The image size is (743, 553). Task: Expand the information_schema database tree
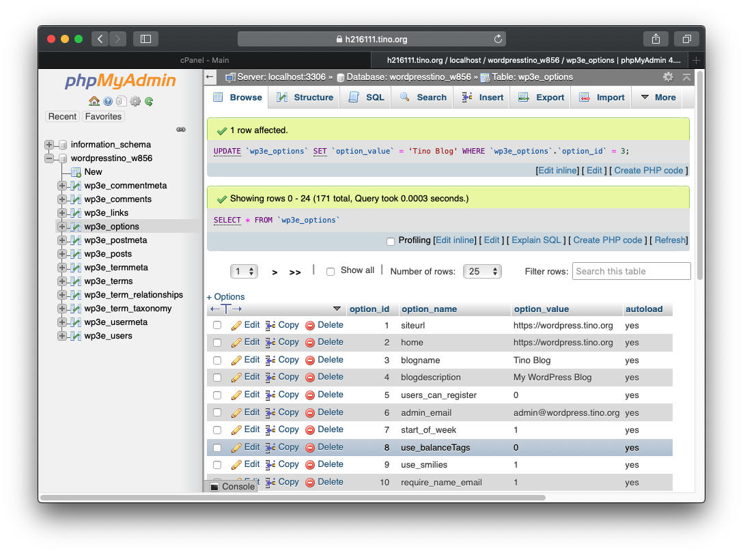coord(48,145)
